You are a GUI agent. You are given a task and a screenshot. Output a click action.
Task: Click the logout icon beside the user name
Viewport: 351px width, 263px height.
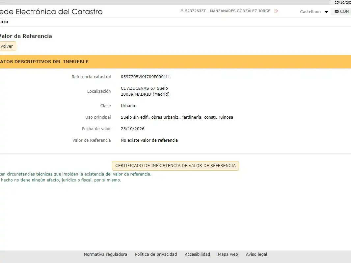click(276, 11)
